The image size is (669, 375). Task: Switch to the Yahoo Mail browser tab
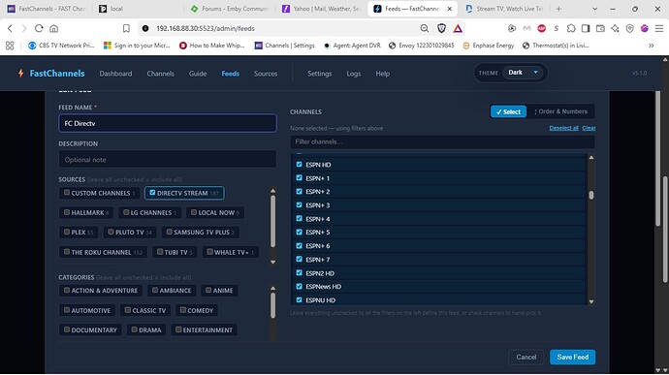[322, 9]
